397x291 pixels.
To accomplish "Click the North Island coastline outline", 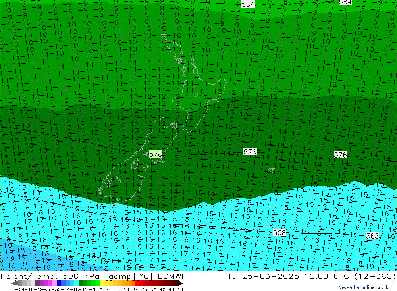I will click(x=194, y=84).
